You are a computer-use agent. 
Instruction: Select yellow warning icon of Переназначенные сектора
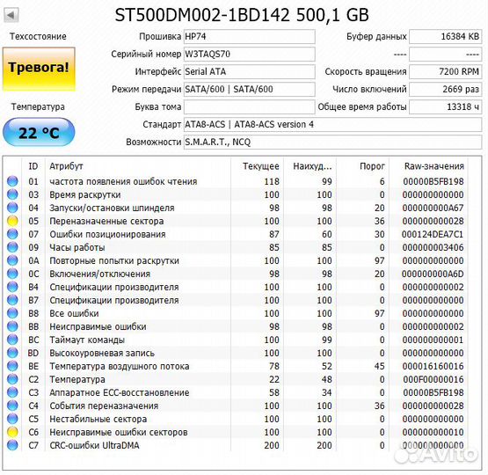[12, 221]
